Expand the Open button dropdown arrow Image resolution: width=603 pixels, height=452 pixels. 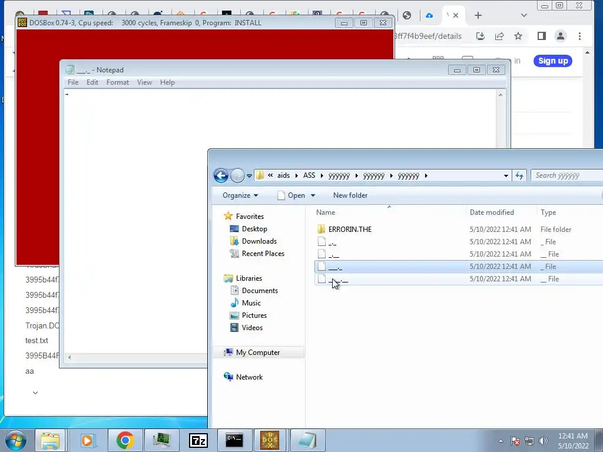click(x=313, y=195)
